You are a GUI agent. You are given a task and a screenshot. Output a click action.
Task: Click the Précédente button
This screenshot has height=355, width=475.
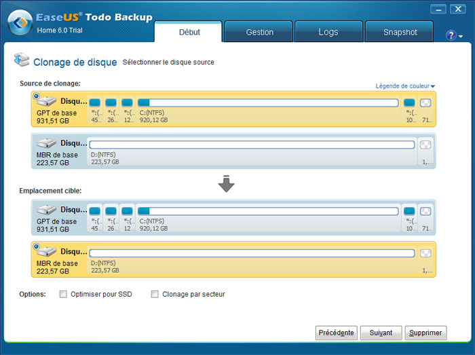click(x=336, y=333)
